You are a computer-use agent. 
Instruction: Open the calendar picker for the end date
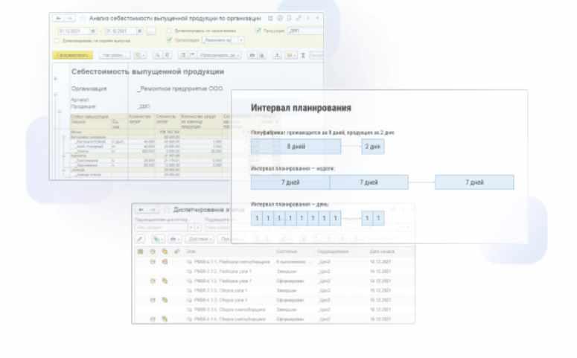click(141, 31)
